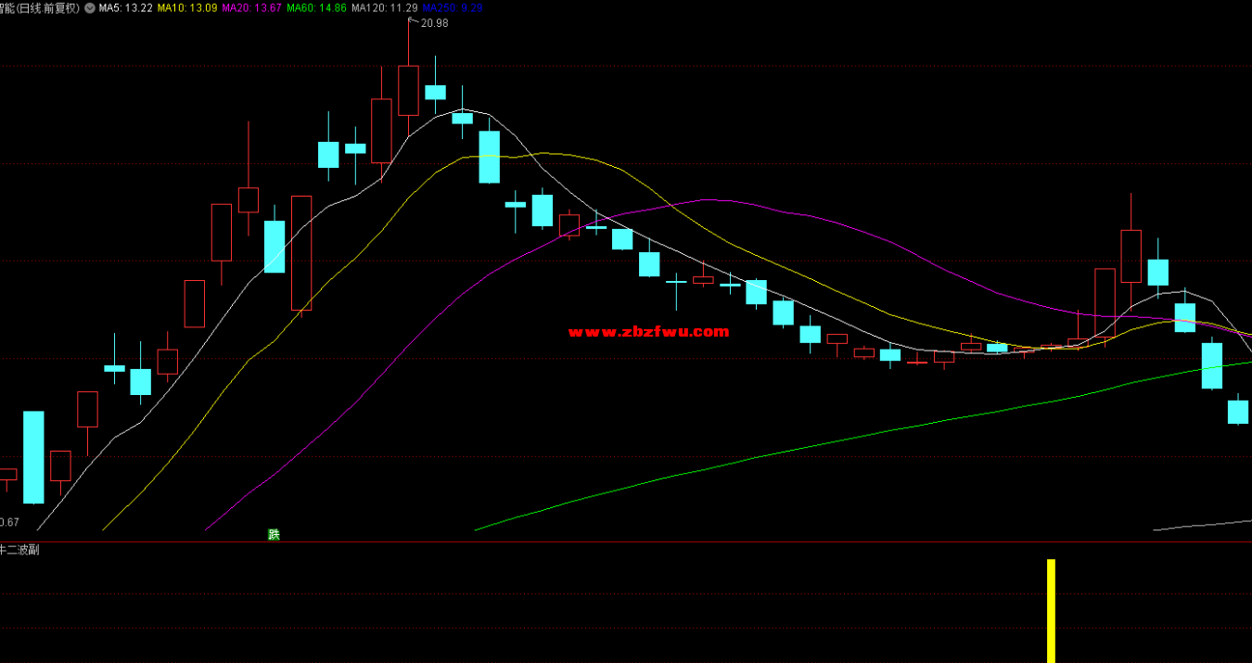The image size is (1252, 663).
Task: Click the MA120: 11.29 label
Action: pos(384,7)
